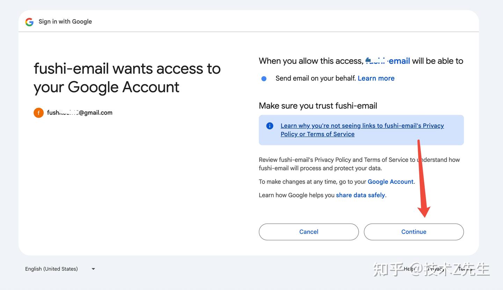
Task: Expand the language selector dropdown arrow
Action: tap(93, 269)
